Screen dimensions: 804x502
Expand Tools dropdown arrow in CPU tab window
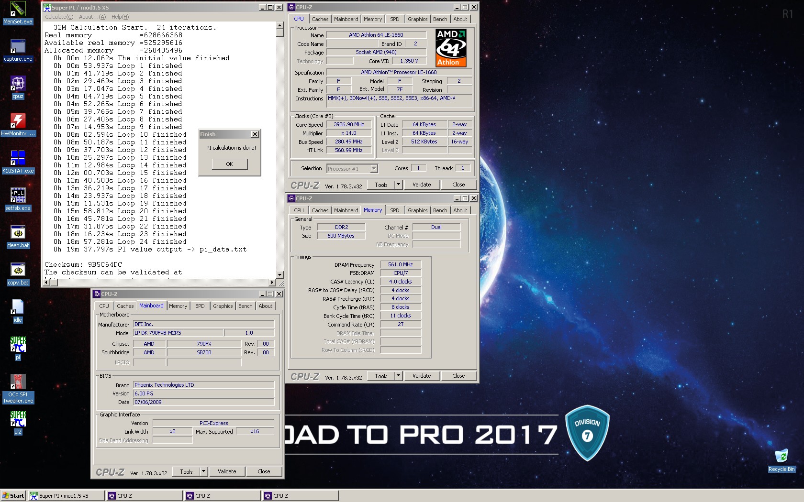point(398,185)
